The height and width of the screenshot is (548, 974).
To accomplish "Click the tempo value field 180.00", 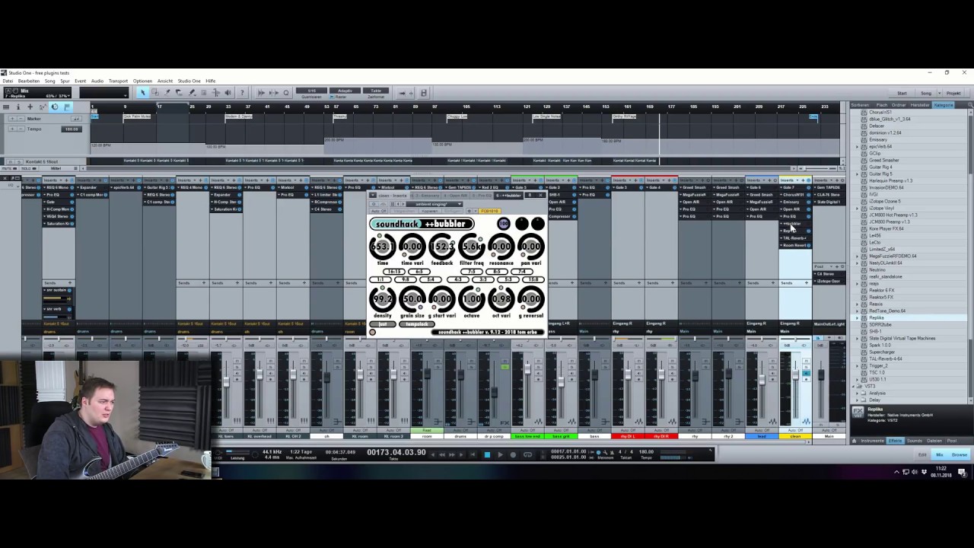I will tap(72, 129).
